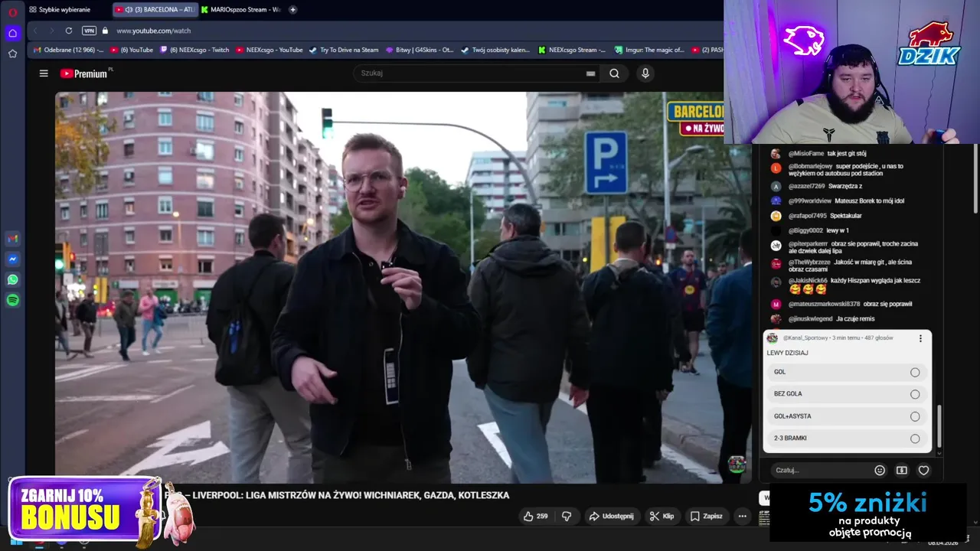Open @999worldview chat message
The height and width of the screenshot is (551, 980).
point(839,201)
